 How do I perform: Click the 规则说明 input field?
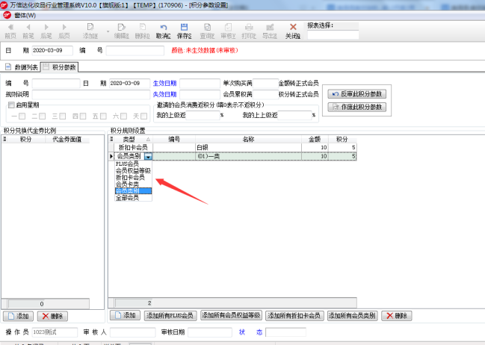(91, 94)
